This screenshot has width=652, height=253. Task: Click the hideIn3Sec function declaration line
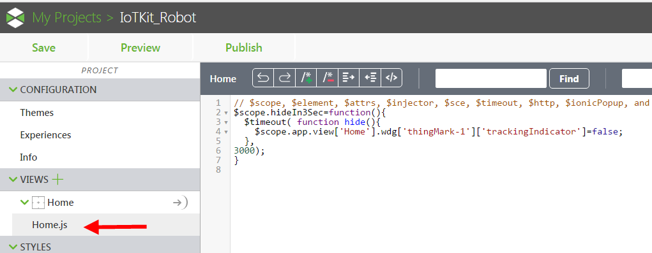pos(310,112)
